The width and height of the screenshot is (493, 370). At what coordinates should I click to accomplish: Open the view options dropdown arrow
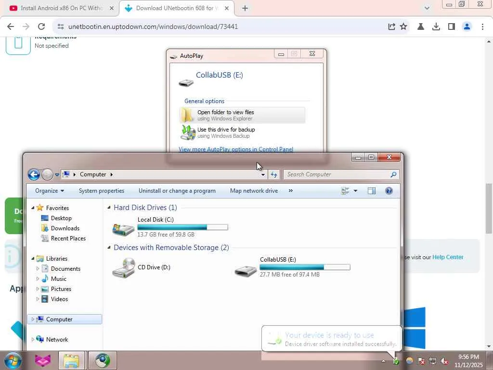point(356,191)
